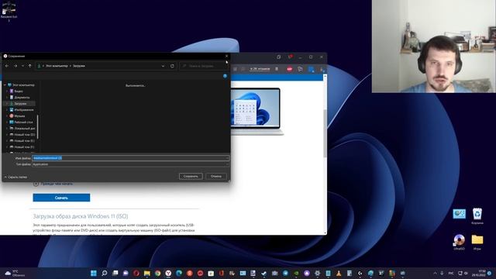Open VLC player from taskbar

point(339,273)
